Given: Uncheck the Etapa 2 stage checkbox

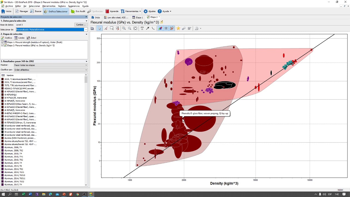Looking at the screenshot, I should pyautogui.click(x=2, y=45).
